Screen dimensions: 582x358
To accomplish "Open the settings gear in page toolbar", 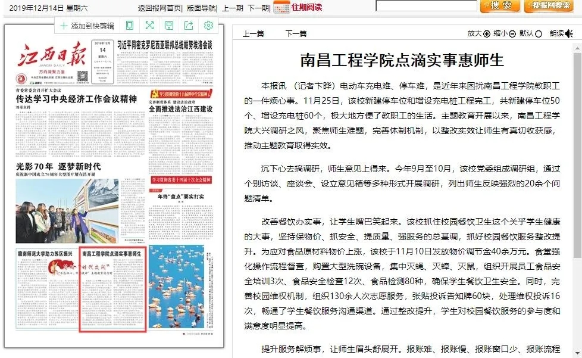I will [x=208, y=26].
